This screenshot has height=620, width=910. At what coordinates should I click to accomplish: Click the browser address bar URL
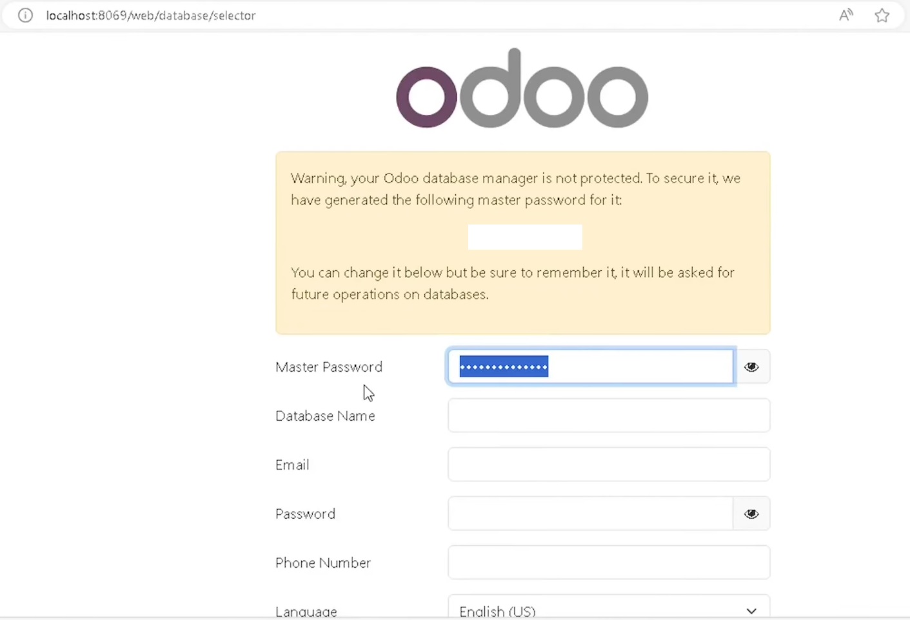pos(151,15)
